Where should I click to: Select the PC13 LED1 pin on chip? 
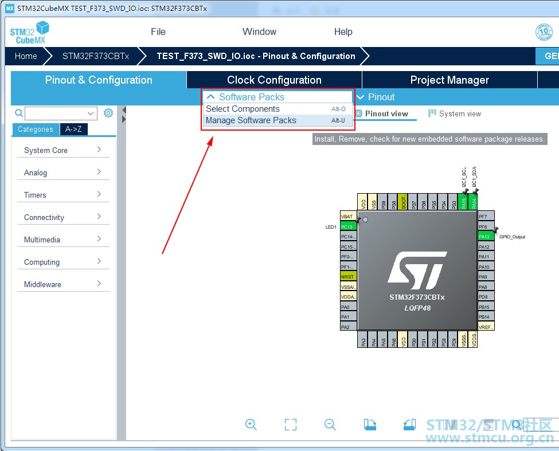349,226
